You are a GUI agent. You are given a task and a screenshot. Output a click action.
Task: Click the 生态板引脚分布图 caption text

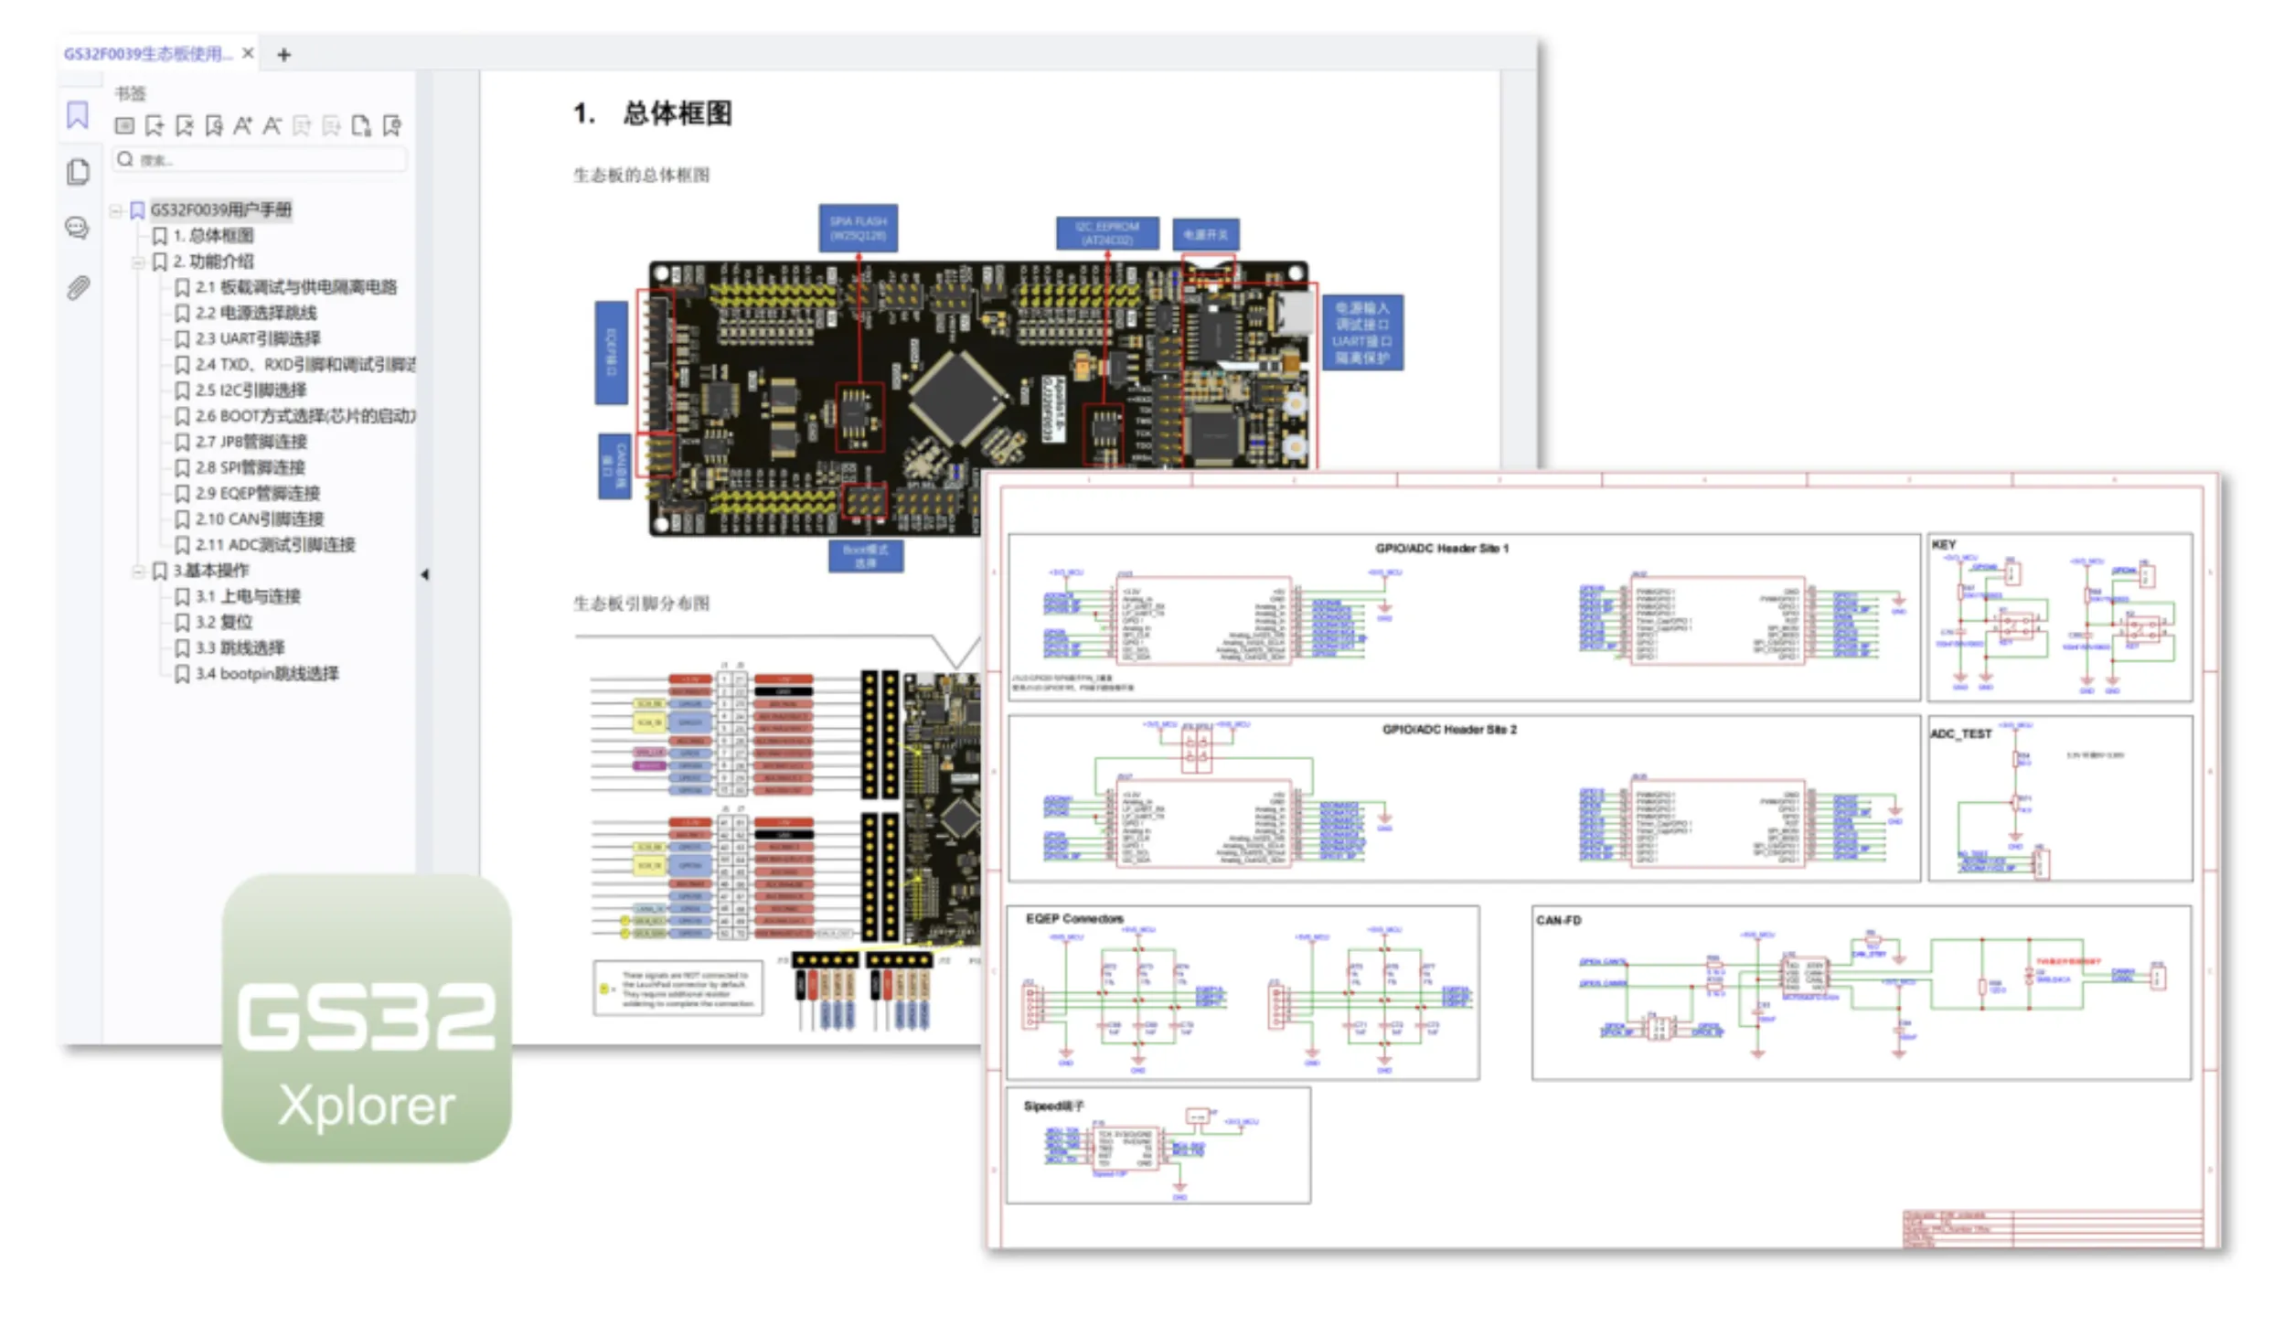click(641, 604)
